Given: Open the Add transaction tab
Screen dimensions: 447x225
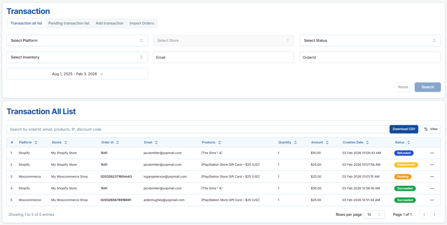Looking at the screenshot, I should [110, 23].
